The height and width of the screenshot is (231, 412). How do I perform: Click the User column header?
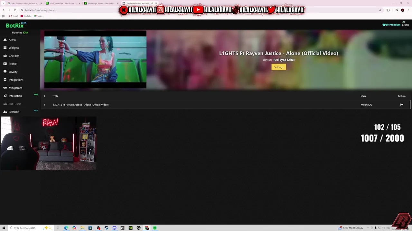coord(363,96)
